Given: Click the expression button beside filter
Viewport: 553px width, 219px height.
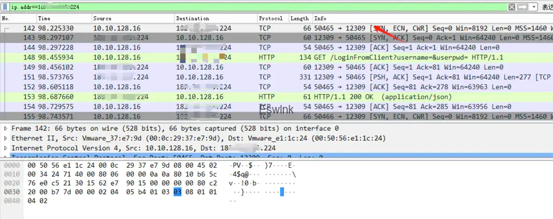Looking at the screenshot, I should (546, 7).
